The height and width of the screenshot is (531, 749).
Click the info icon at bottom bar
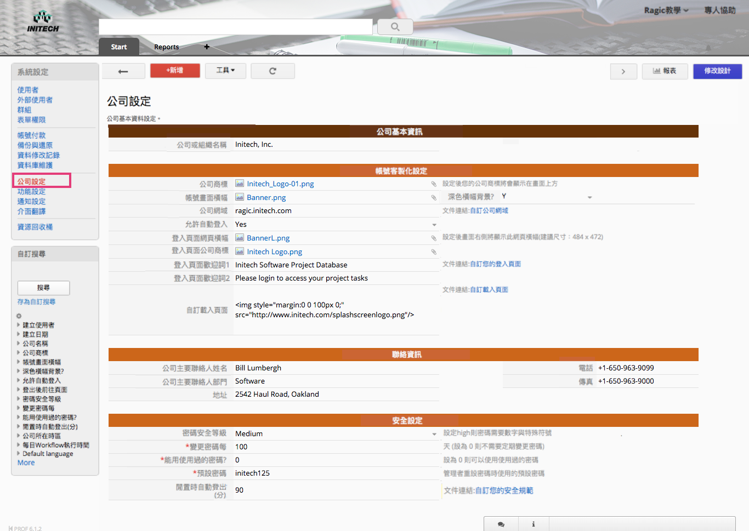pyautogui.click(x=534, y=524)
